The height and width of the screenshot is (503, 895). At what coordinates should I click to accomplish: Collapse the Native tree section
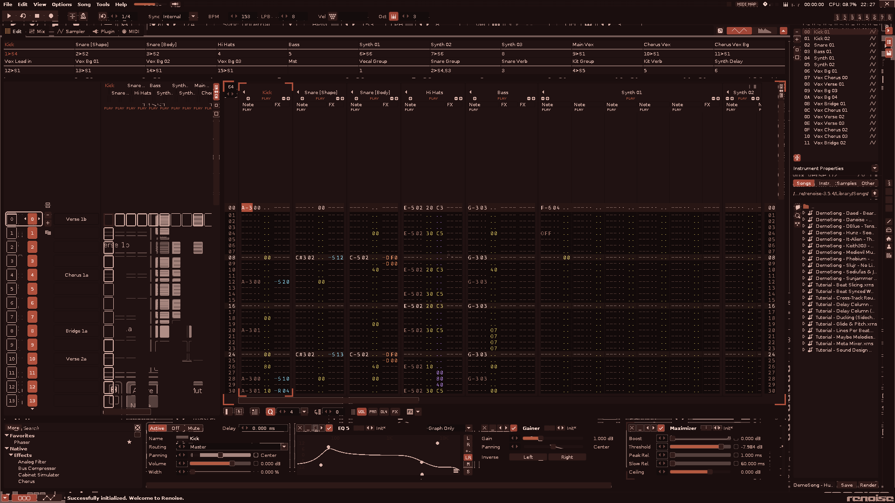tap(7, 449)
